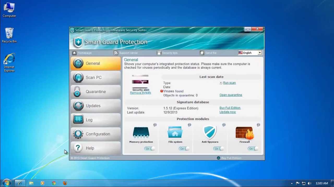Click the Objects in quarantine: 0 text
The height and width of the screenshot is (187, 334).
(180, 95)
